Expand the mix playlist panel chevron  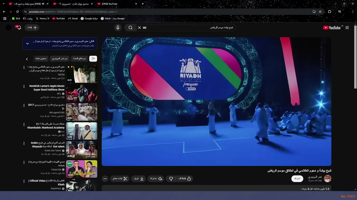click(x=27, y=44)
